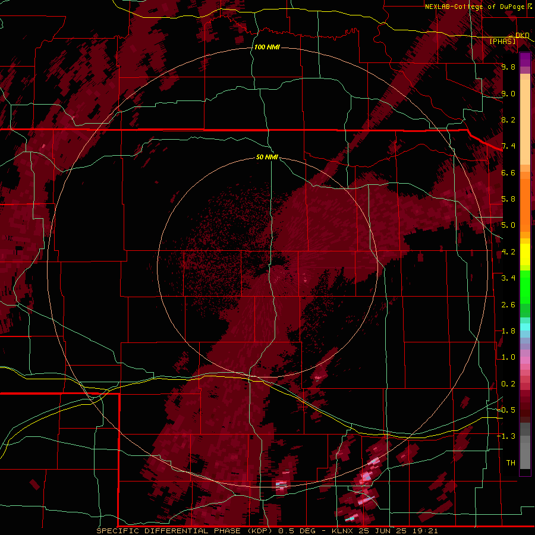Viewport: 535px width, 535px height.
Task: Click the OKD label at top right
Action: tap(523, 36)
